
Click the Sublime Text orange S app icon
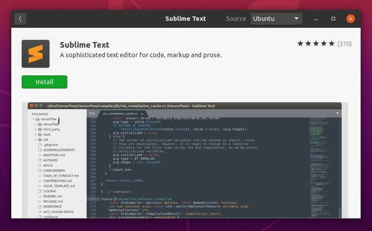point(36,54)
